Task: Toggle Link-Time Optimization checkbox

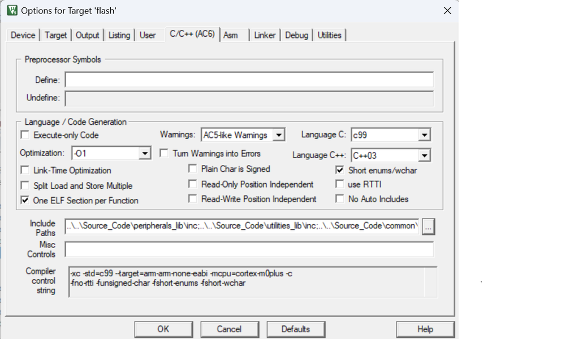Action: tap(25, 170)
